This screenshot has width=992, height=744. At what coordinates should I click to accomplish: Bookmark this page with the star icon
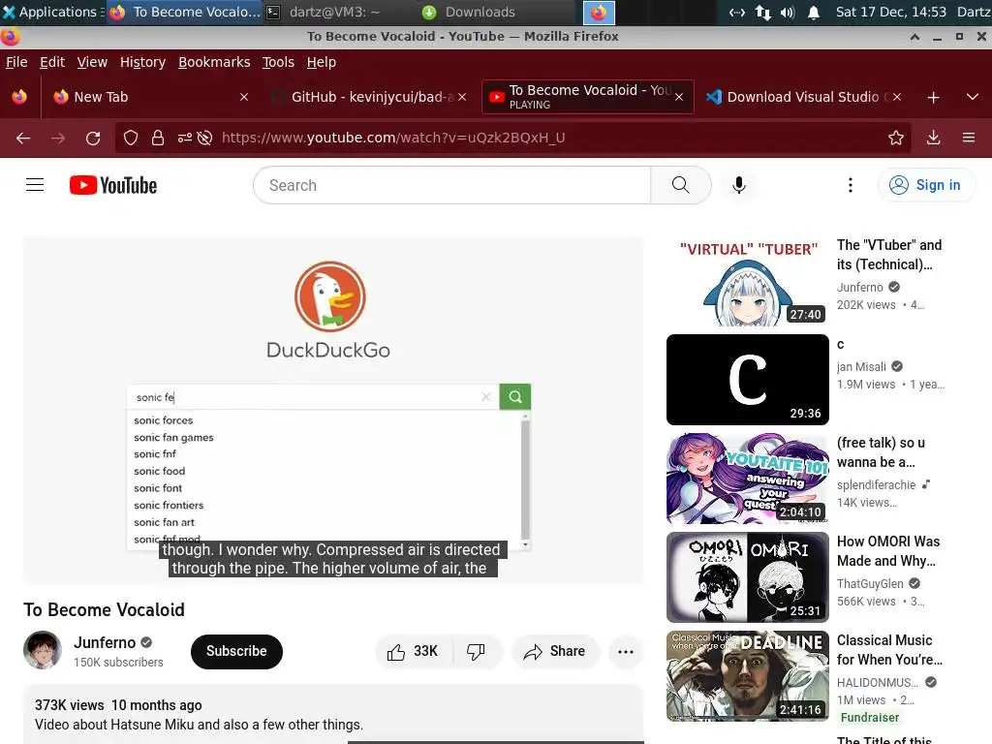click(896, 138)
